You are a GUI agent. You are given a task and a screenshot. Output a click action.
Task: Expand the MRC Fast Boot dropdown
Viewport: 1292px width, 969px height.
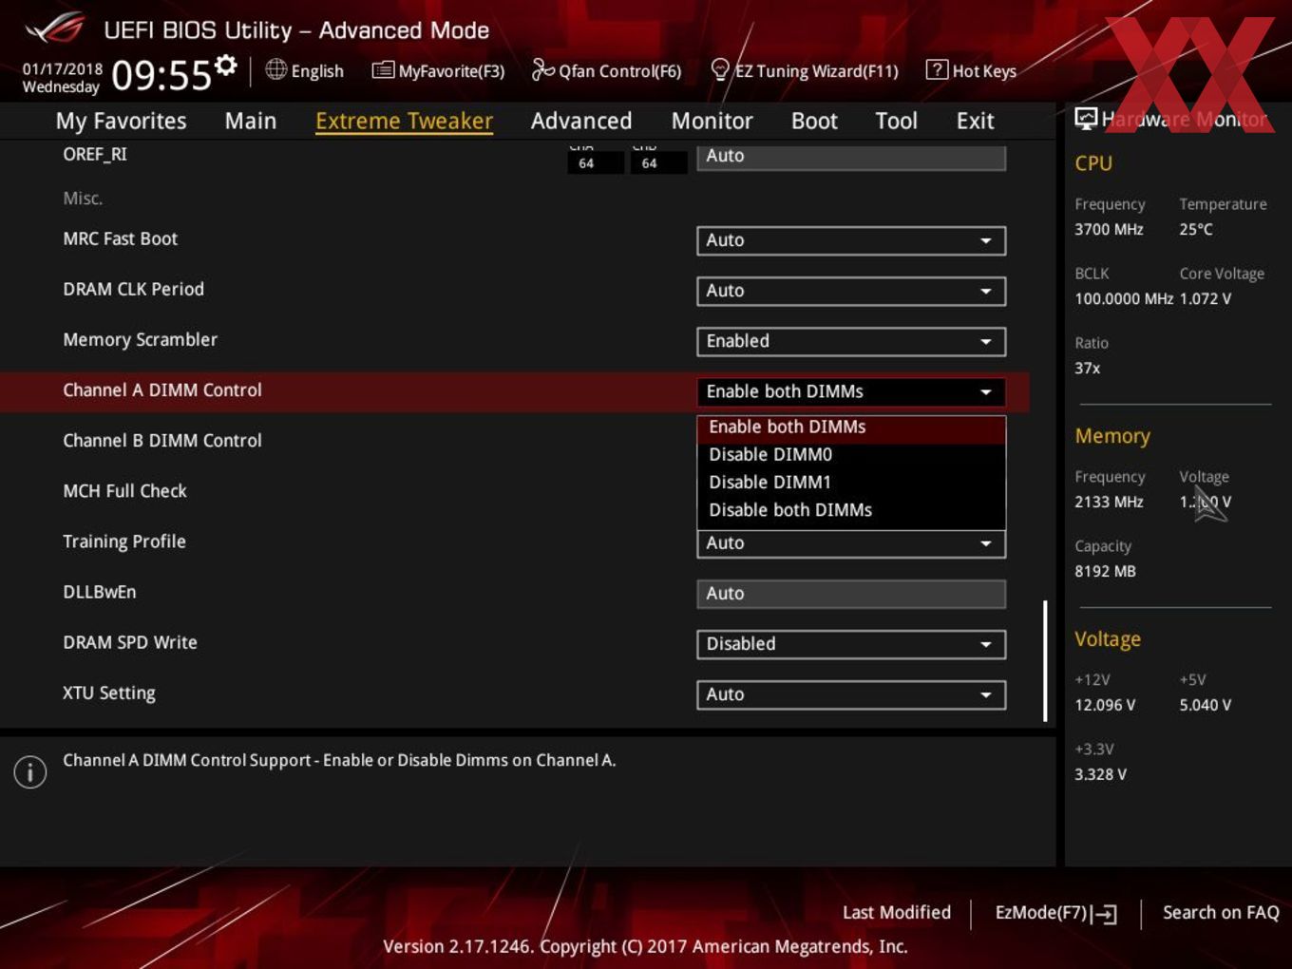click(851, 240)
